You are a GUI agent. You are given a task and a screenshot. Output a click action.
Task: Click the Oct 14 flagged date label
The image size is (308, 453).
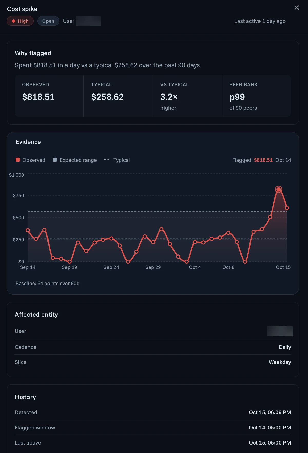(x=283, y=160)
